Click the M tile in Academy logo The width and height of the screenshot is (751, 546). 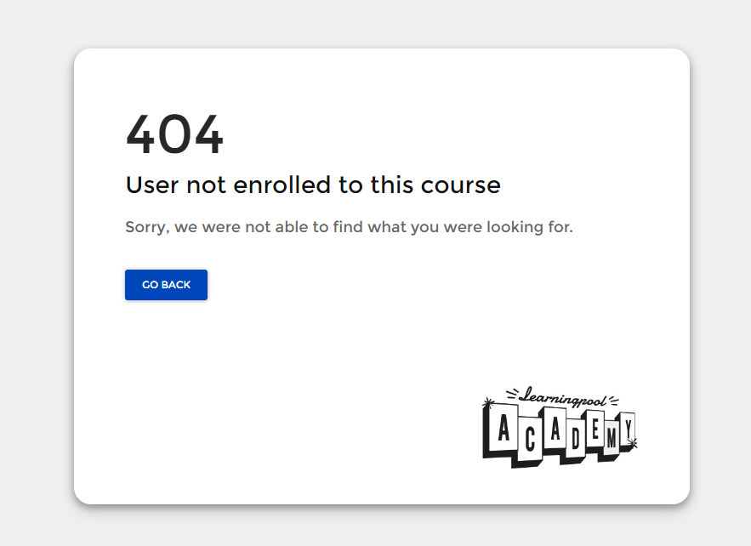pyautogui.click(x=612, y=437)
